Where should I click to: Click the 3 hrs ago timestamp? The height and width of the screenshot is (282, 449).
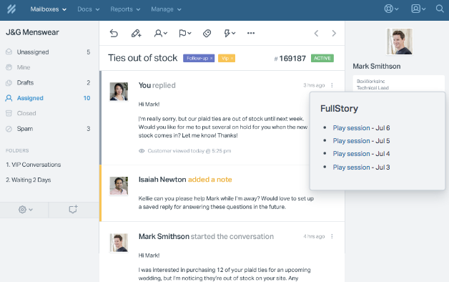click(x=314, y=85)
